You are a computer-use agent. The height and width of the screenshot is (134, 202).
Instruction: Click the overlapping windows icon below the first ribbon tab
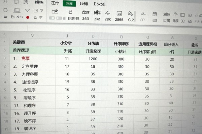click(55, 12)
